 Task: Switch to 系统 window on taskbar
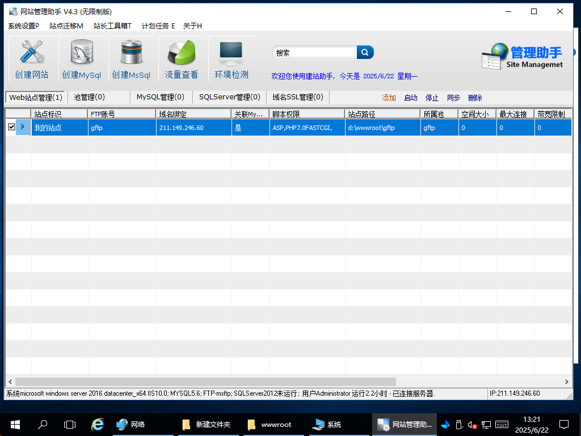339,425
